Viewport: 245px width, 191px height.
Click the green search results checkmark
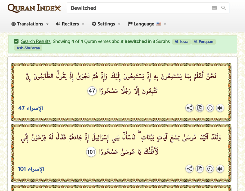click(16, 41)
